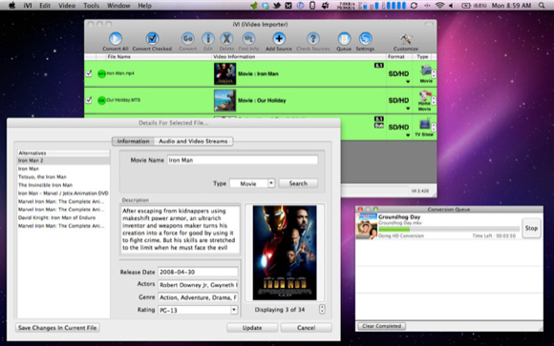
Task: Open the Tools menu
Action: 91,6
